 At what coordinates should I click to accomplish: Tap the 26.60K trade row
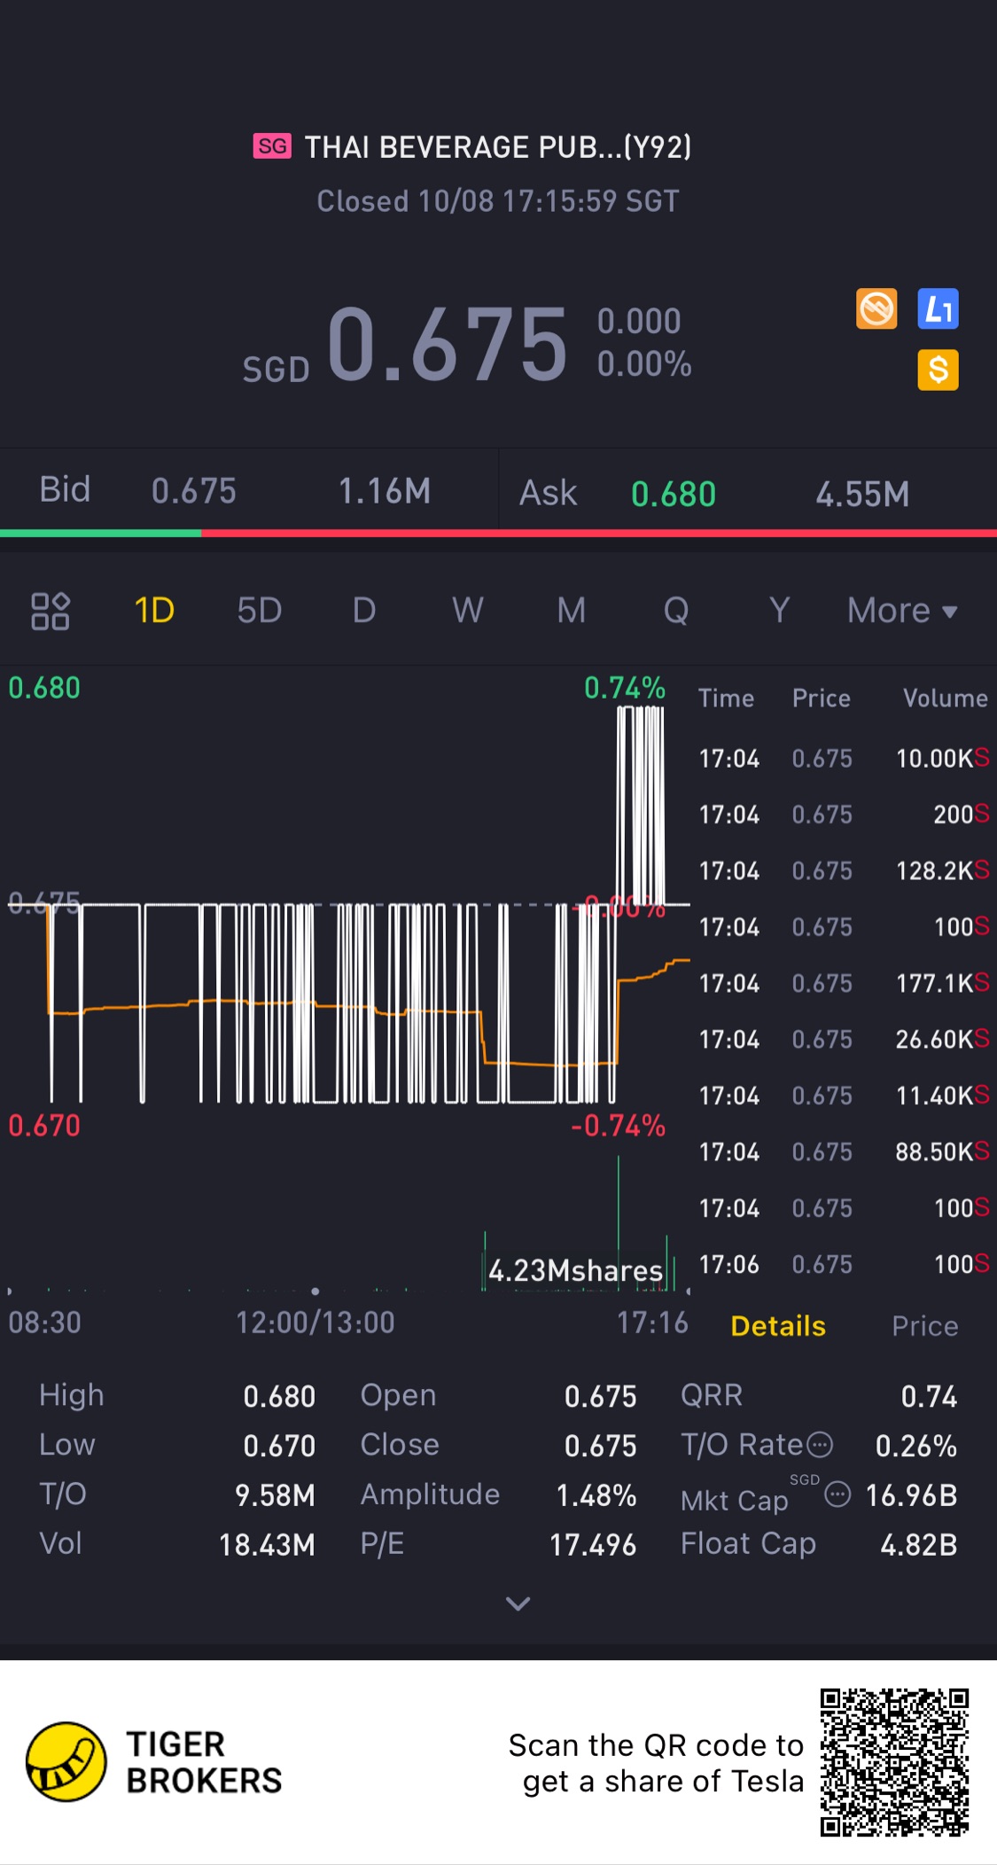coord(844,1040)
